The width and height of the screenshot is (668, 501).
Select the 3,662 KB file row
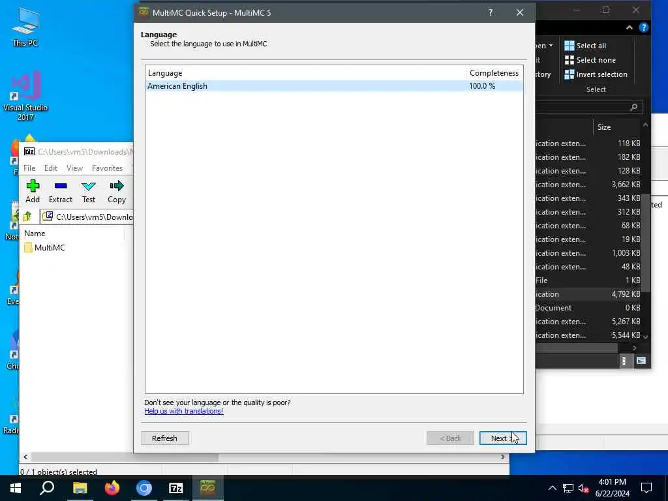point(588,185)
